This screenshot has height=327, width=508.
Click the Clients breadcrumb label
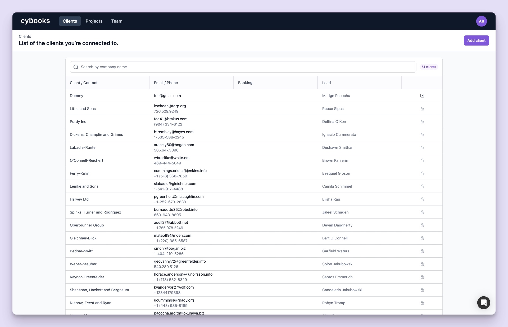[x=25, y=37]
